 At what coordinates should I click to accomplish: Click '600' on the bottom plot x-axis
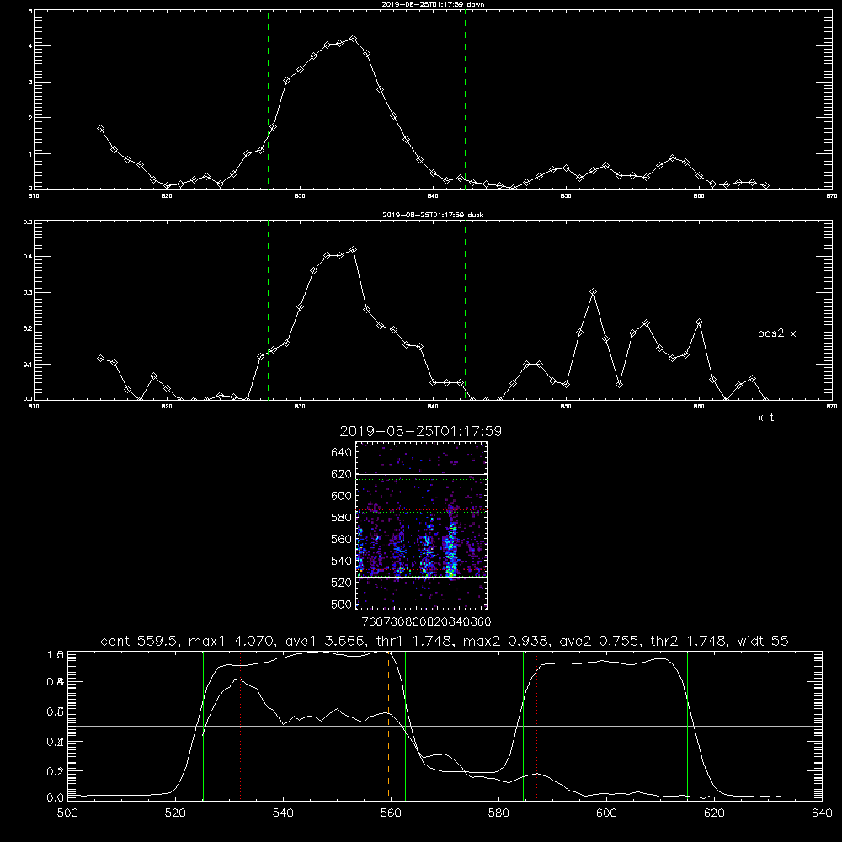click(607, 813)
